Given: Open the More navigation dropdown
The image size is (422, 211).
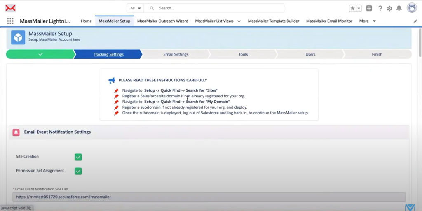Looking at the screenshot, I should click(367, 21).
